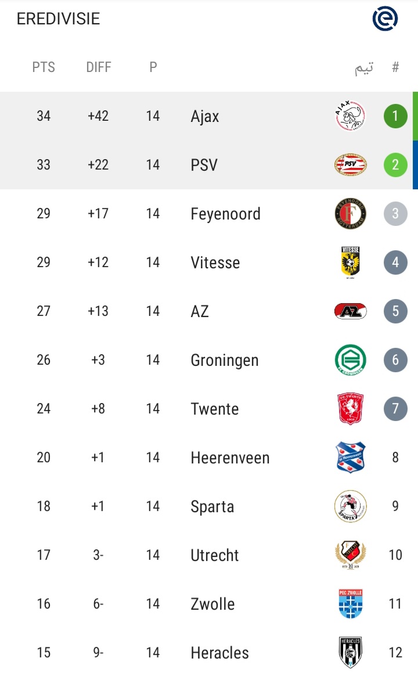This screenshot has width=418, height=673.
Task: Open the Heerenveen team name
Action: tap(230, 458)
